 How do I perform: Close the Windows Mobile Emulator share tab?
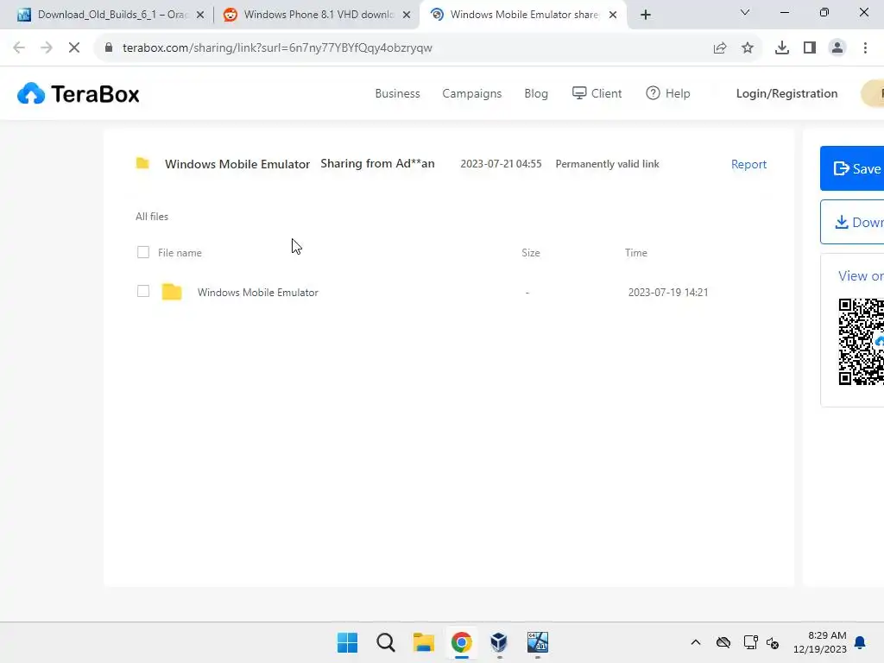point(613,15)
